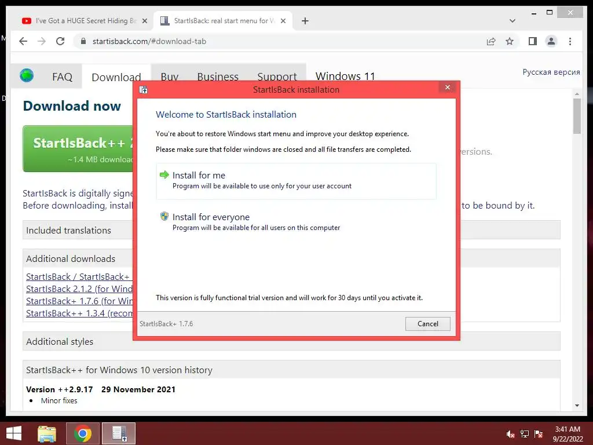Click 'Welcome to StartIsBack installation' heading

tap(226, 115)
